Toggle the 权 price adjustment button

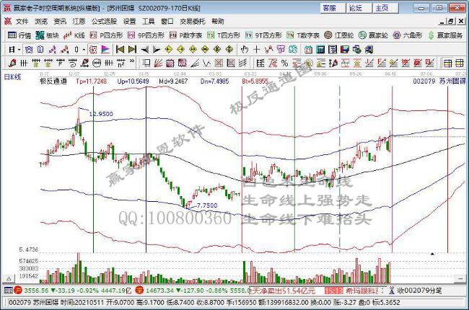tap(93, 50)
